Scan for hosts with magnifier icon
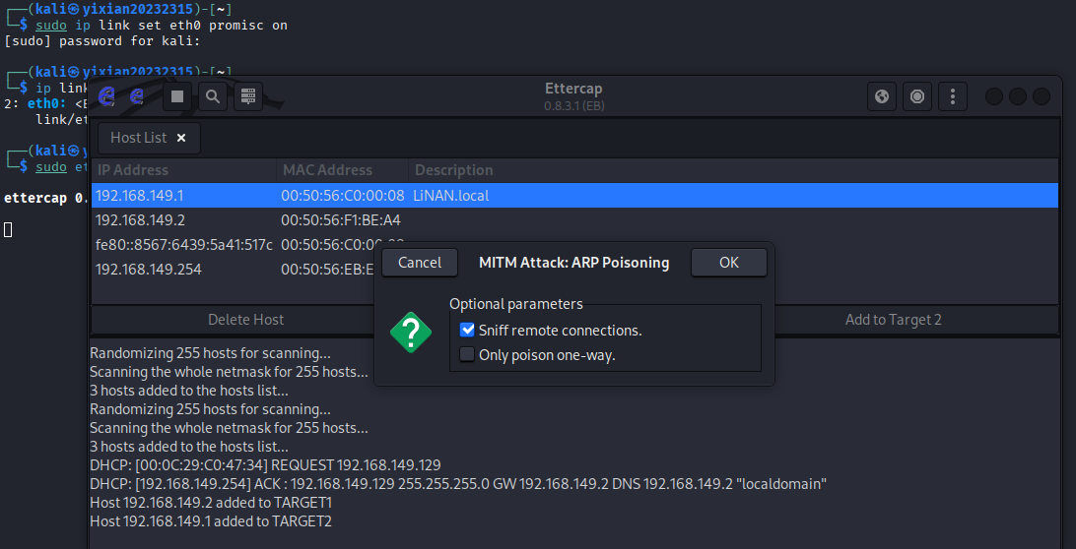 [x=212, y=96]
